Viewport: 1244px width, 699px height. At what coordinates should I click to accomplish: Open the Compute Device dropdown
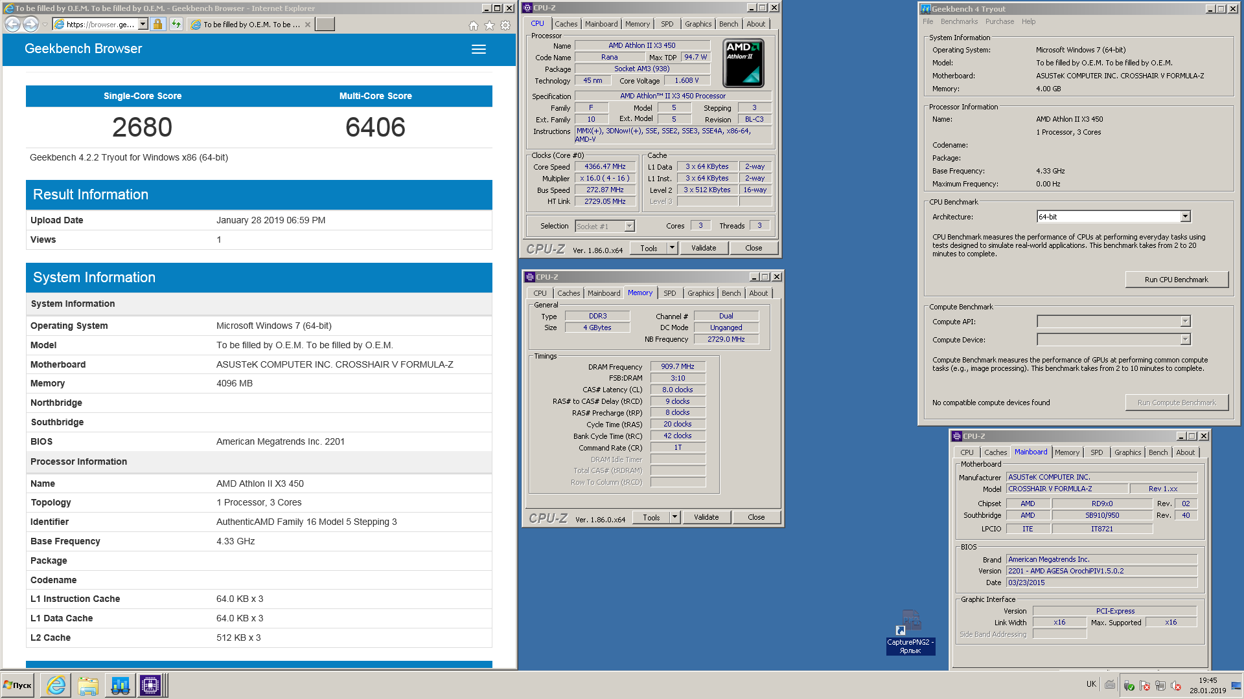pos(1114,340)
